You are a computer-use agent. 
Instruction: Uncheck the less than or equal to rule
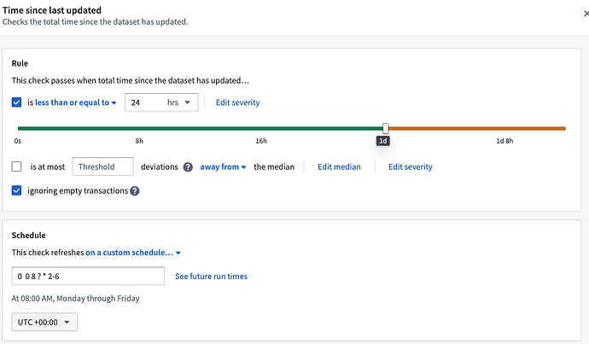point(18,102)
